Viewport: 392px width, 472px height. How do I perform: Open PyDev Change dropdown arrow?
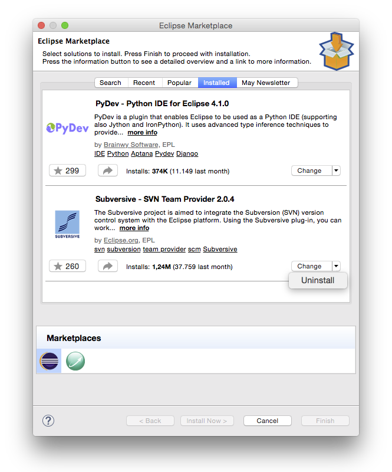[337, 171]
